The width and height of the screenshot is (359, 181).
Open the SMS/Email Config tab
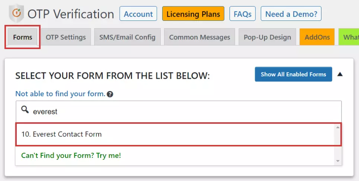[x=127, y=37]
